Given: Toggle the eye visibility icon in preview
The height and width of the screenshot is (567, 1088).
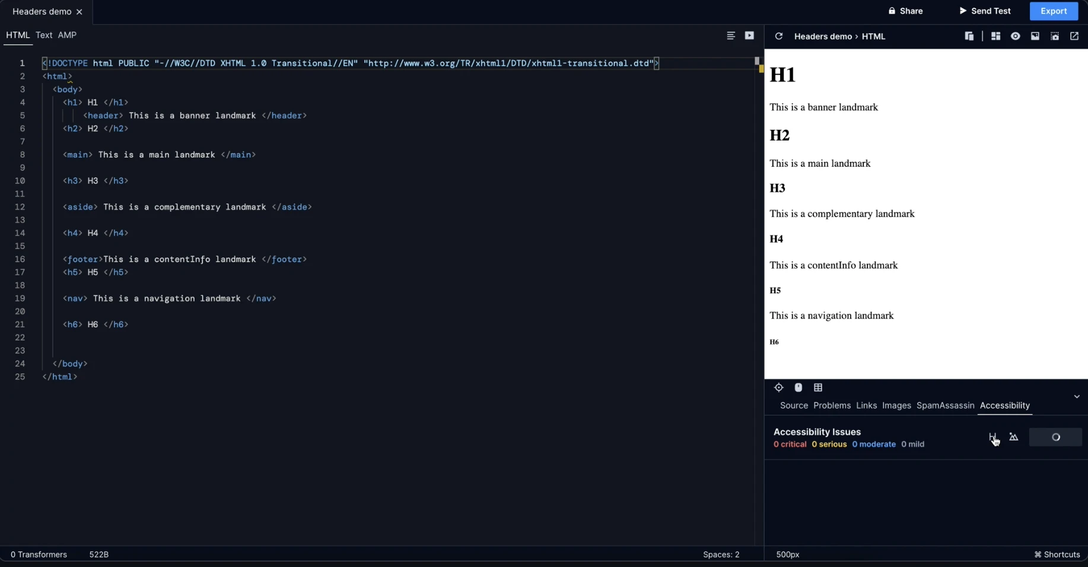Looking at the screenshot, I should pos(1015,36).
